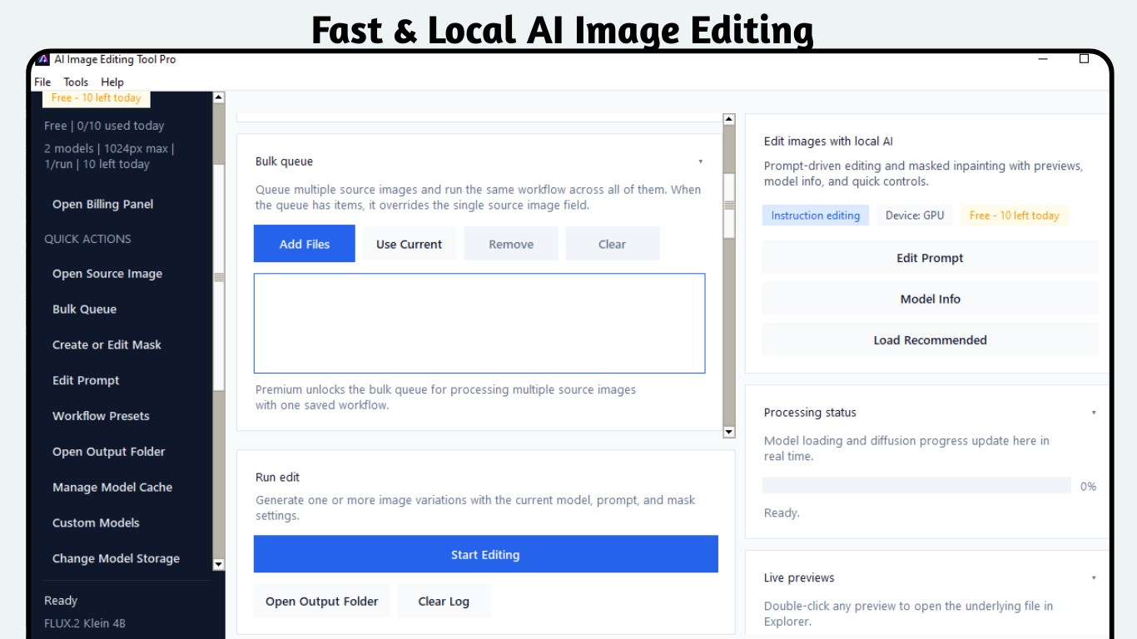Click sidebar Open Output Folder
The image size is (1137, 639).
click(109, 452)
